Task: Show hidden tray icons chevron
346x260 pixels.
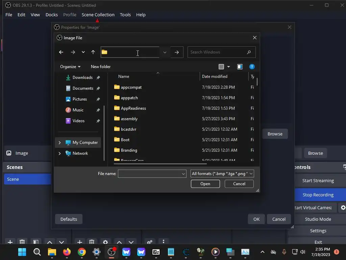Action: [262, 252]
